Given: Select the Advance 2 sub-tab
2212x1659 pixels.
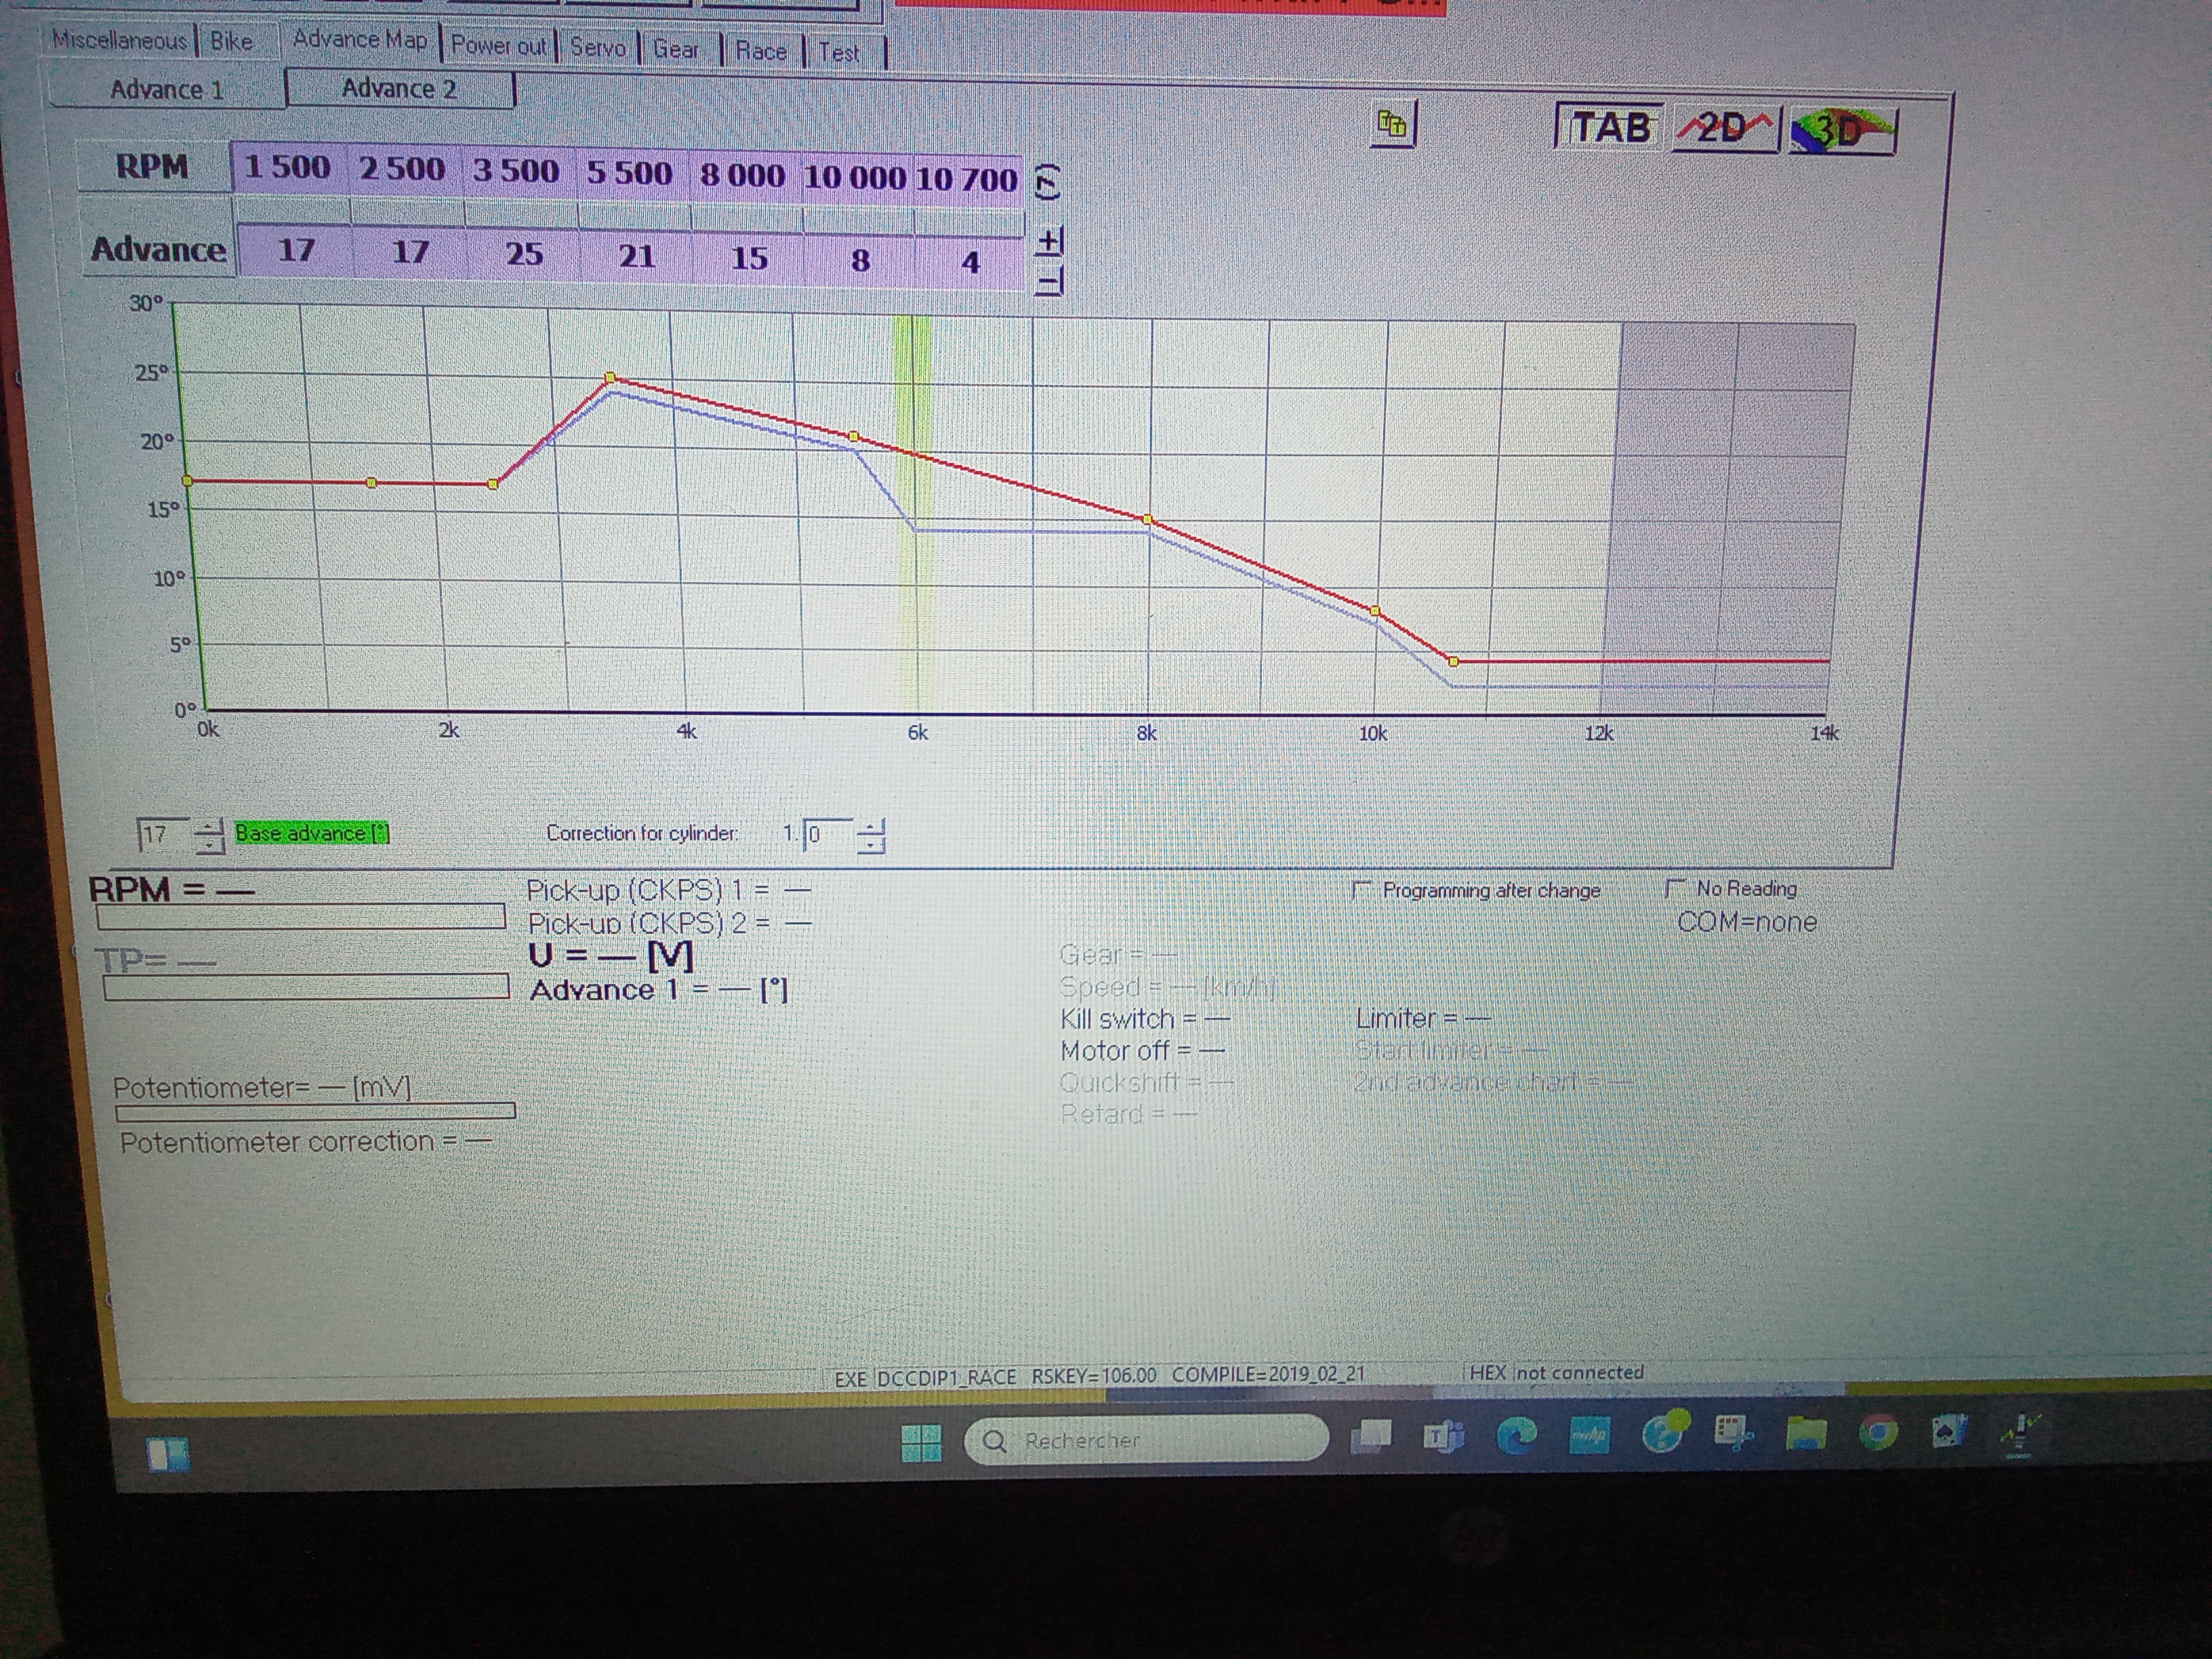Looking at the screenshot, I should tap(399, 88).
